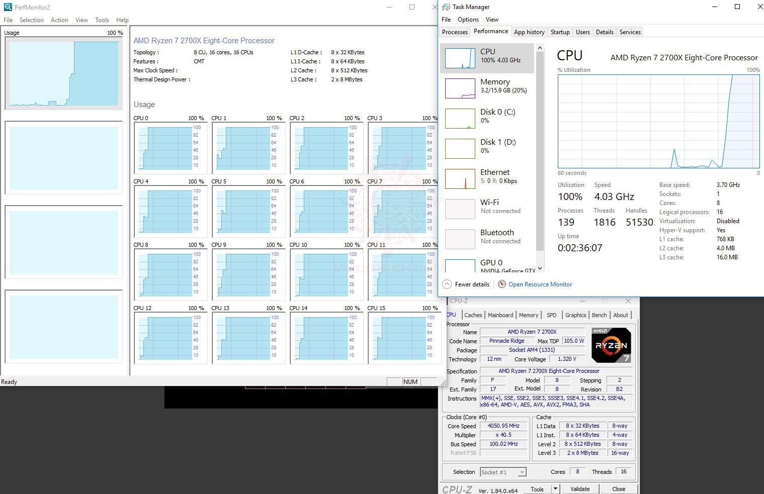Click the Core Voltage value '1.320 V'

567,359
